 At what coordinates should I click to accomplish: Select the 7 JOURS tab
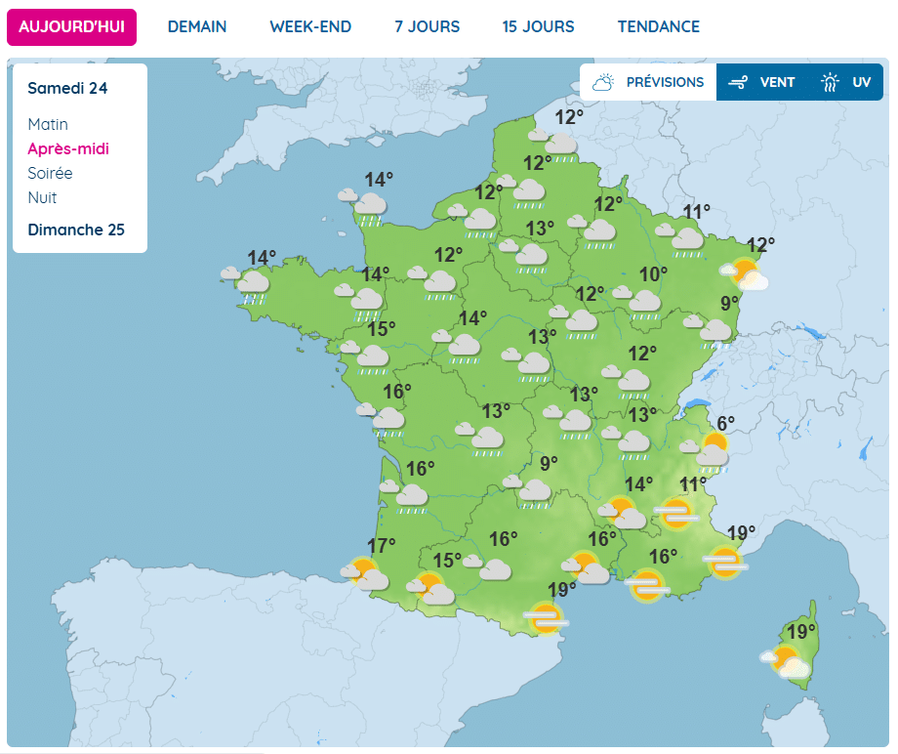(x=428, y=27)
